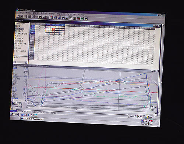The width and height of the screenshot is (184, 144).
Task: Select オプション出力 in the left list
Action: coord(20,51)
